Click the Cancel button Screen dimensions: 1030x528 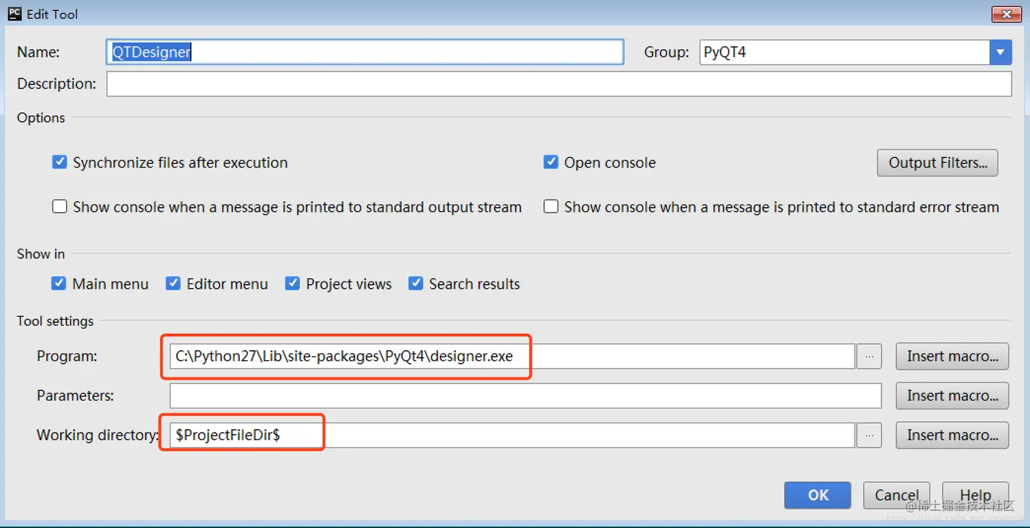coord(896,495)
